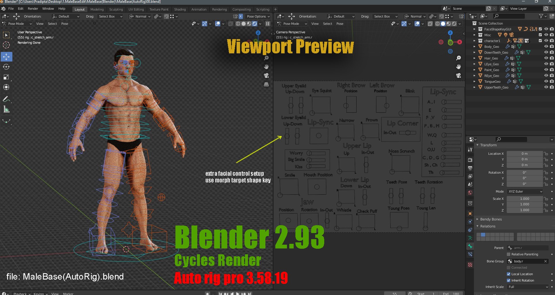Select wireframe shading in left viewport

tap(238, 24)
